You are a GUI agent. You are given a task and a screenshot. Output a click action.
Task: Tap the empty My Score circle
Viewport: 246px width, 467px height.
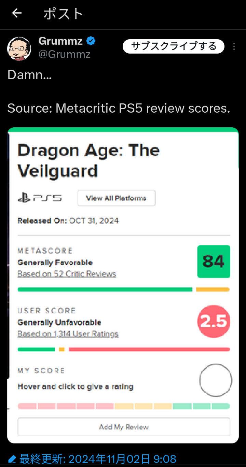coord(216,380)
